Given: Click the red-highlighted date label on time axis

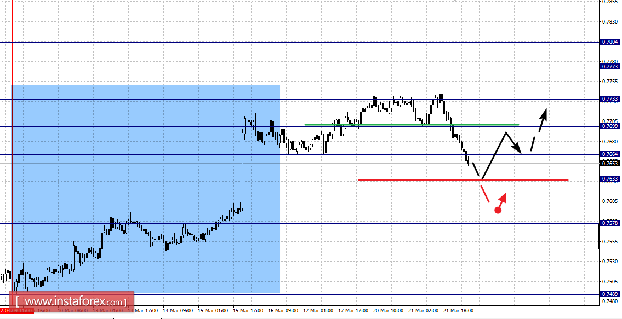Looking at the screenshot, I should click(x=16, y=310).
